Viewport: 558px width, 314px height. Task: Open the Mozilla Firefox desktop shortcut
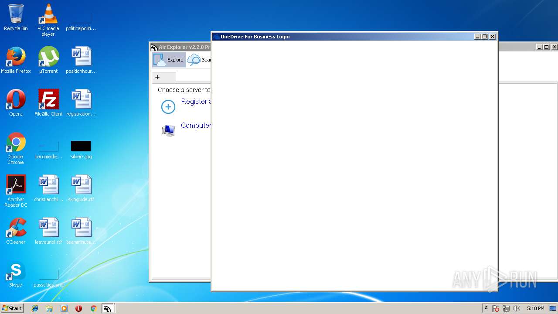[x=16, y=60]
